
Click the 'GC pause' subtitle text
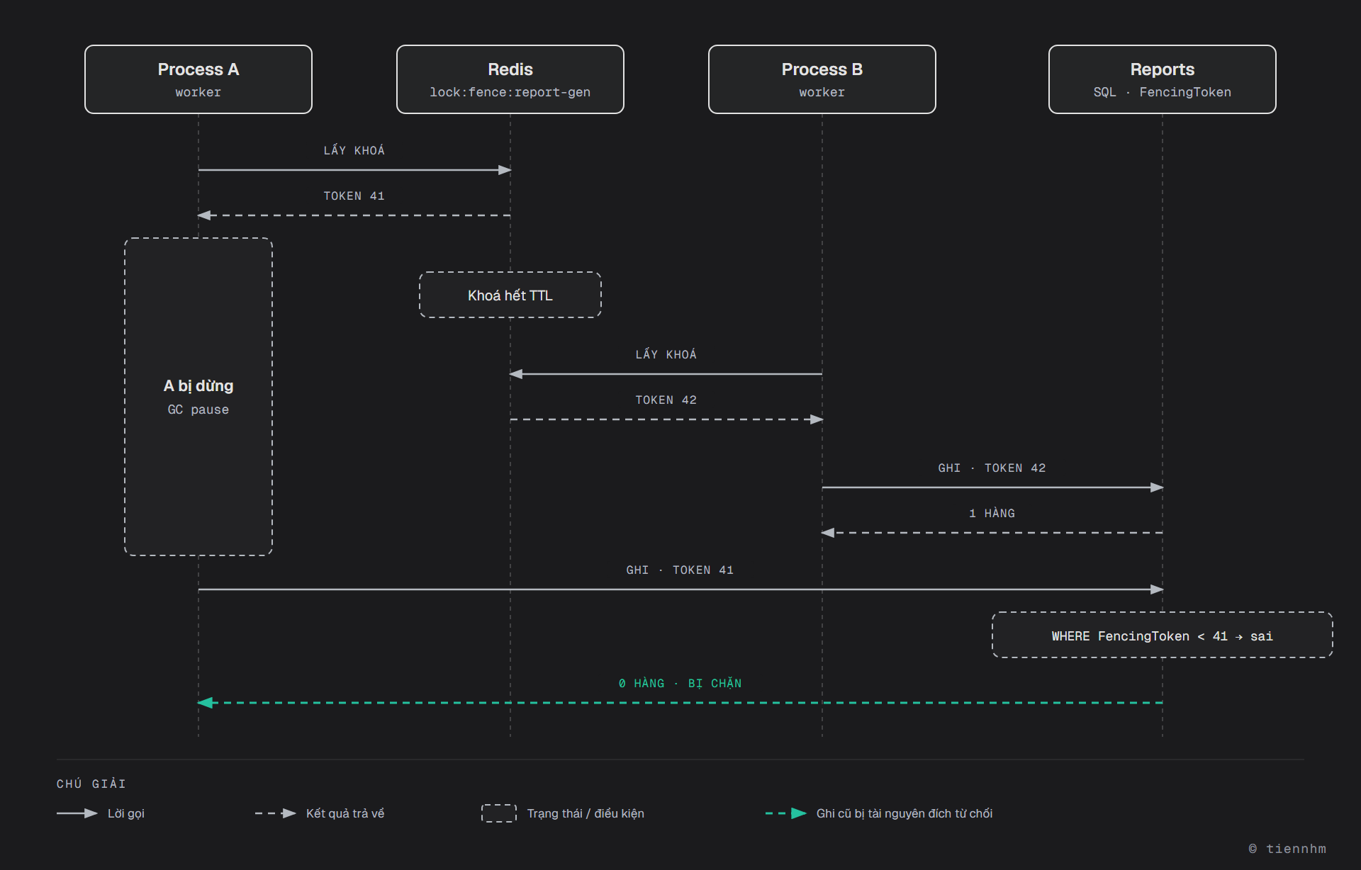click(x=198, y=409)
